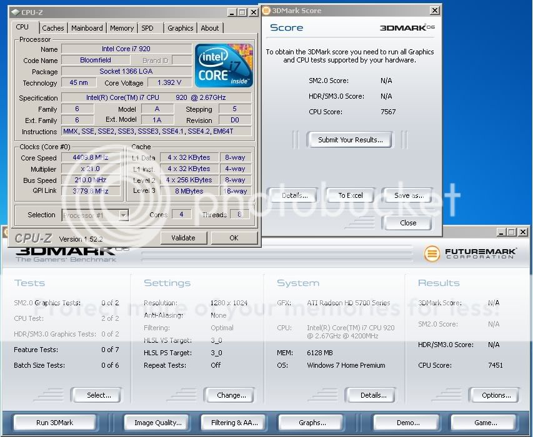Click the Bus Speed value 210.0 MHz

point(91,180)
